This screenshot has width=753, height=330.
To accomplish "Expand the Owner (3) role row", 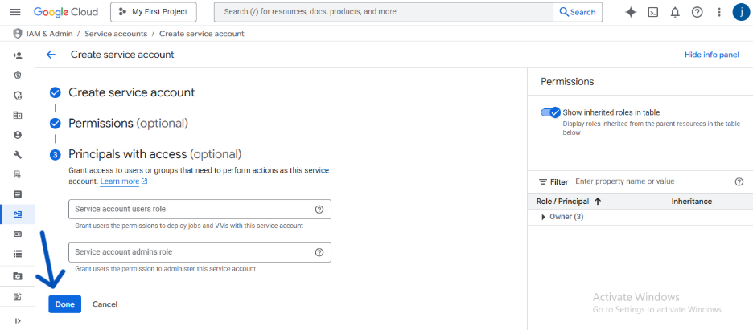I will click(542, 217).
